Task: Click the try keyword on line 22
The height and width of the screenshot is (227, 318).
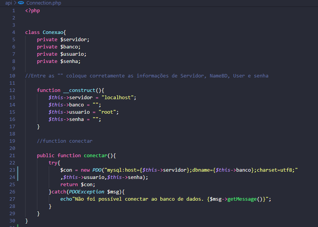Action: [53, 163]
